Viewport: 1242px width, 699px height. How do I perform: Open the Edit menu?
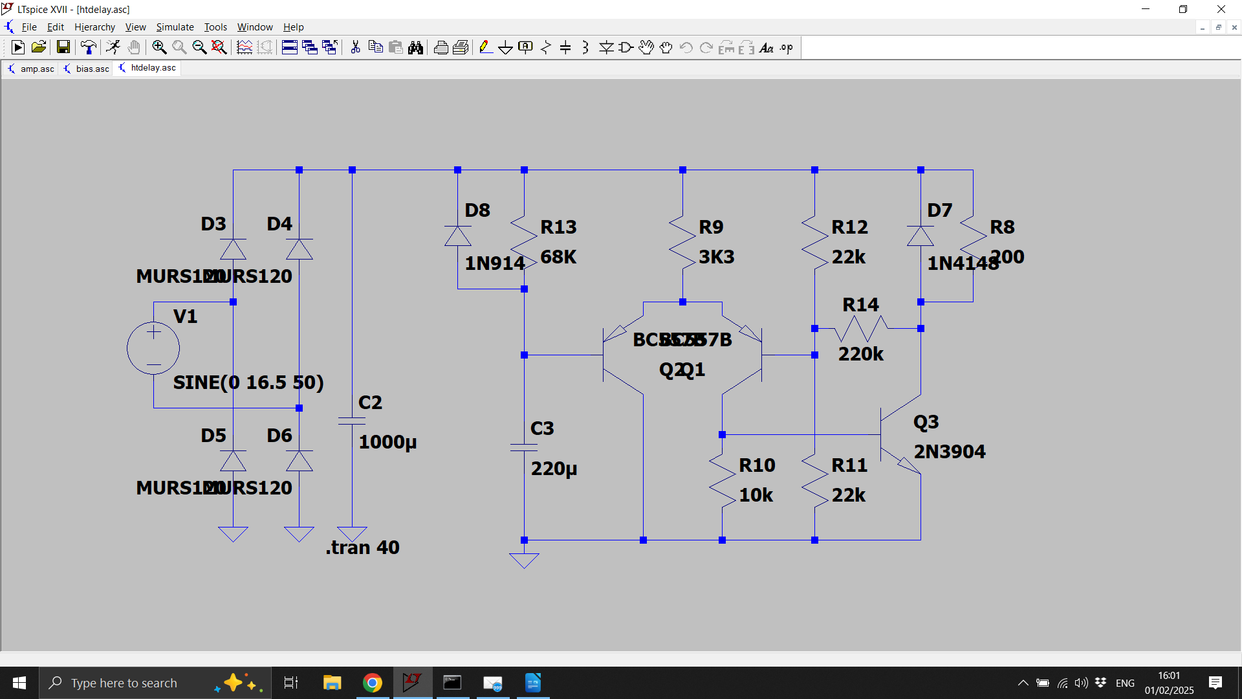[x=56, y=27]
